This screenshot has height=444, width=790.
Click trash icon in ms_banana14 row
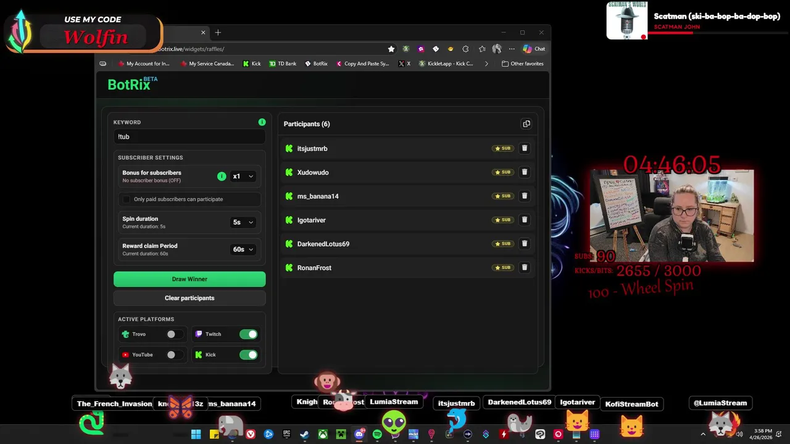(525, 196)
